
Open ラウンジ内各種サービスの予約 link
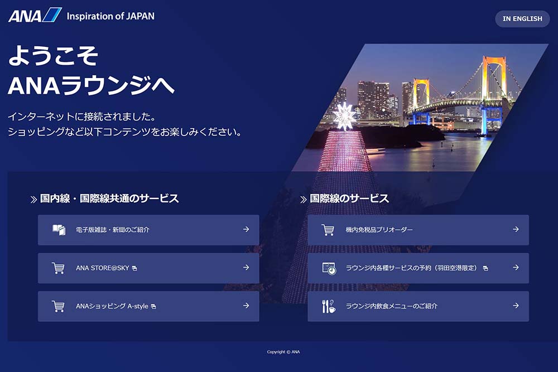(418, 268)
